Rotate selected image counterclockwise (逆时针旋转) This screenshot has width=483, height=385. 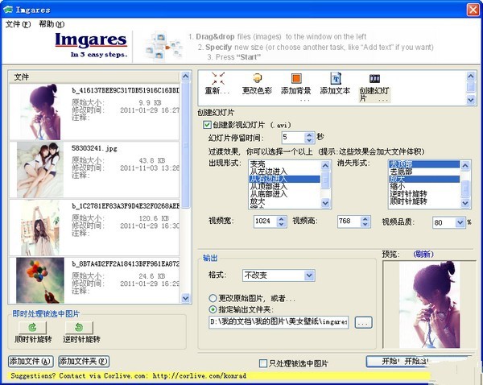tap(80, 333)
